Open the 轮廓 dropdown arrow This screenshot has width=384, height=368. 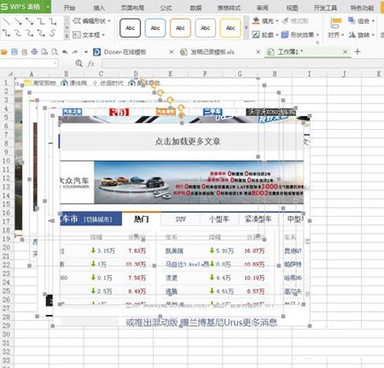[x=277, y=35]
